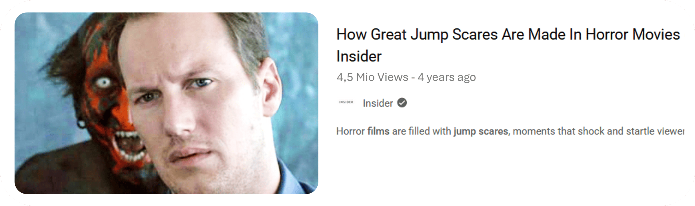Viewport: 695px width, 206px height.
Task: Click the verified checkmark badge beside Insider
Action: click(x=402, y=103)
